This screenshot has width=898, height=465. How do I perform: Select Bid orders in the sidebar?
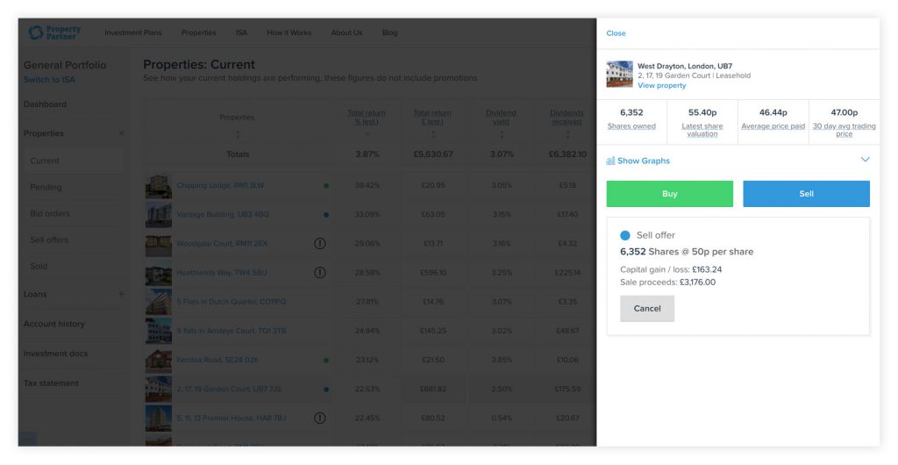tap(50, 213)
